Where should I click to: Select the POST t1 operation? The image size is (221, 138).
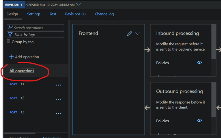coord(35,84)
